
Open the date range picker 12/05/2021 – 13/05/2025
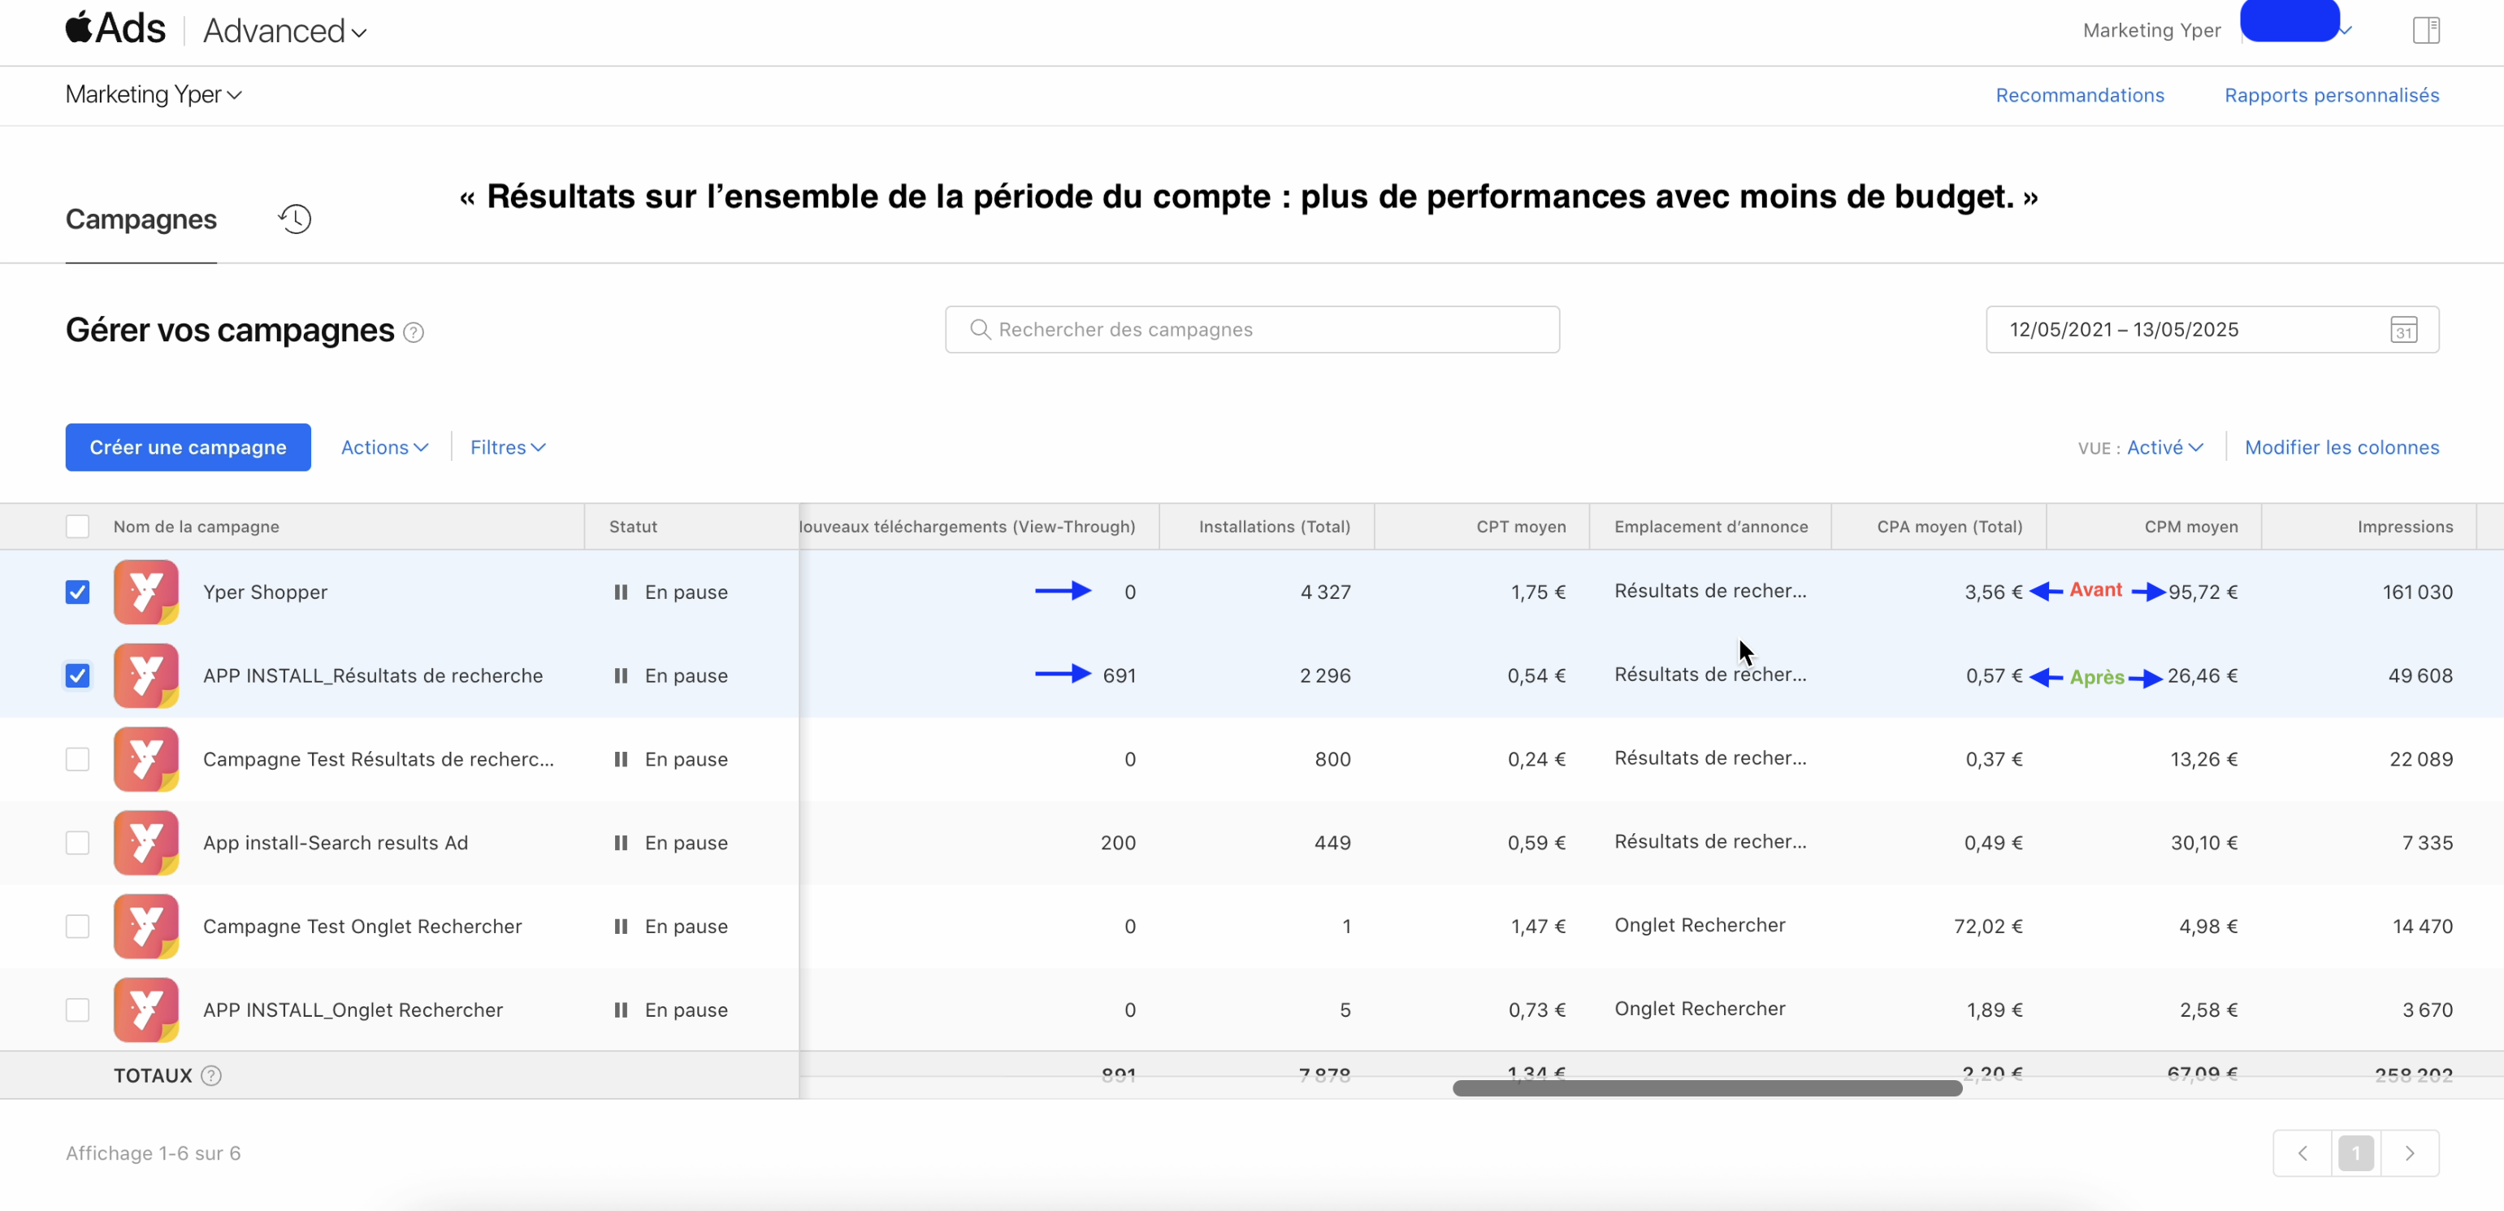(2212, 330)
